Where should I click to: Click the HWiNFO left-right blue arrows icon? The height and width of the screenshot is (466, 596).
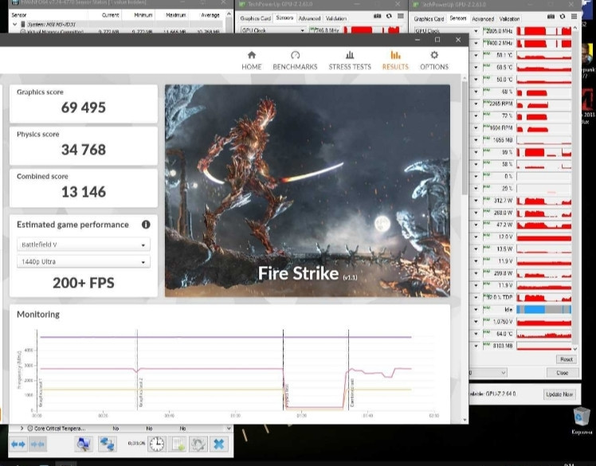pos(18,444)
